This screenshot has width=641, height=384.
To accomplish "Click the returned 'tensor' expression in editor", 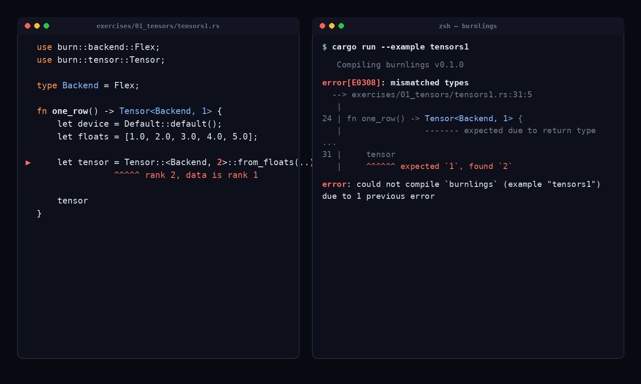I will (73, 201).
